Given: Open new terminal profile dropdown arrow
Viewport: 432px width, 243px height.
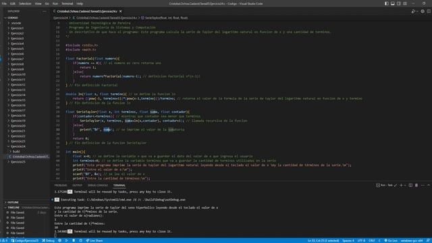Looking at the screenshot, I should pyautogui.click(x=405, y=185).
